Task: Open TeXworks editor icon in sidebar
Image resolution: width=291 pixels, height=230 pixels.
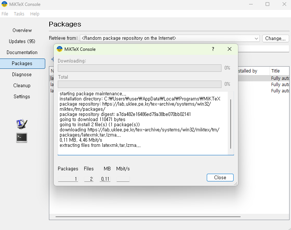Action: tap(22, 124)
